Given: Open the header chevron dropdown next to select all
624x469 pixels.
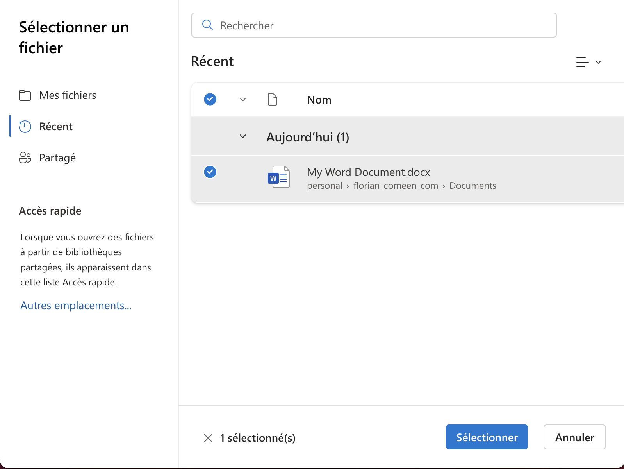Looking at the screenshot, I should 243,99.
